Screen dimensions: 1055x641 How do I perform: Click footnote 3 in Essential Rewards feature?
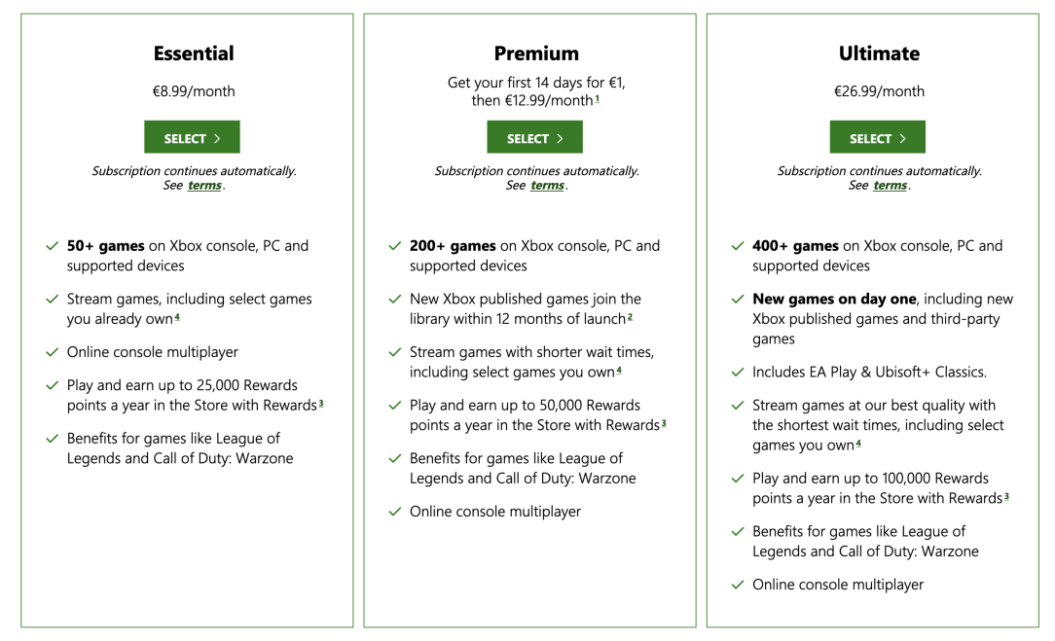(x=321, y=403)
